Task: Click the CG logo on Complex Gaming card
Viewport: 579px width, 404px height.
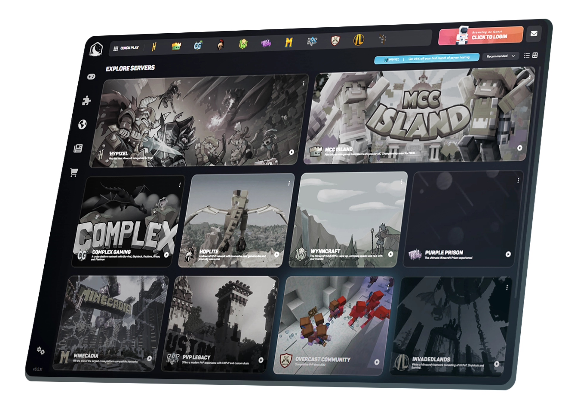Action: (82, 255)
